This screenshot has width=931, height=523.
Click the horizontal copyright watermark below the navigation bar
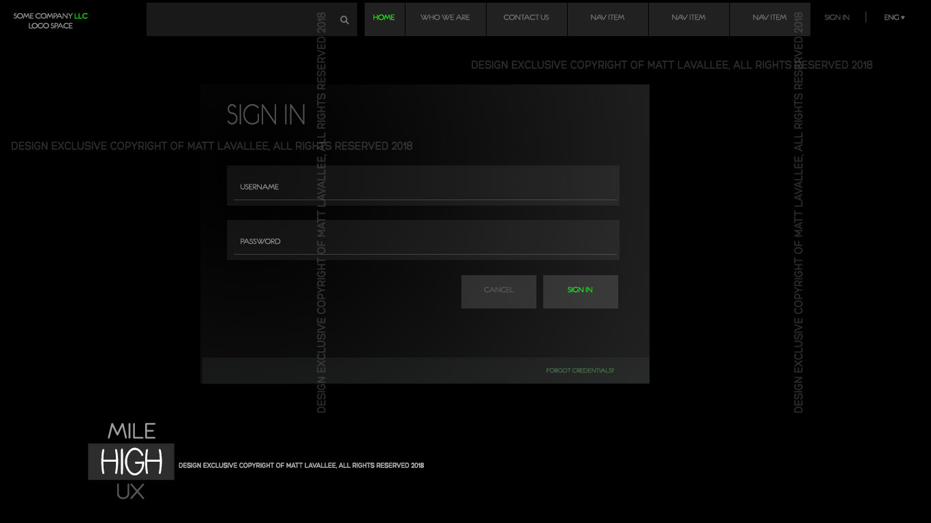point(671,65)
